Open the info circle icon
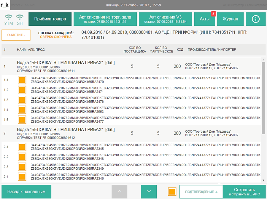 tap(255, 19)
